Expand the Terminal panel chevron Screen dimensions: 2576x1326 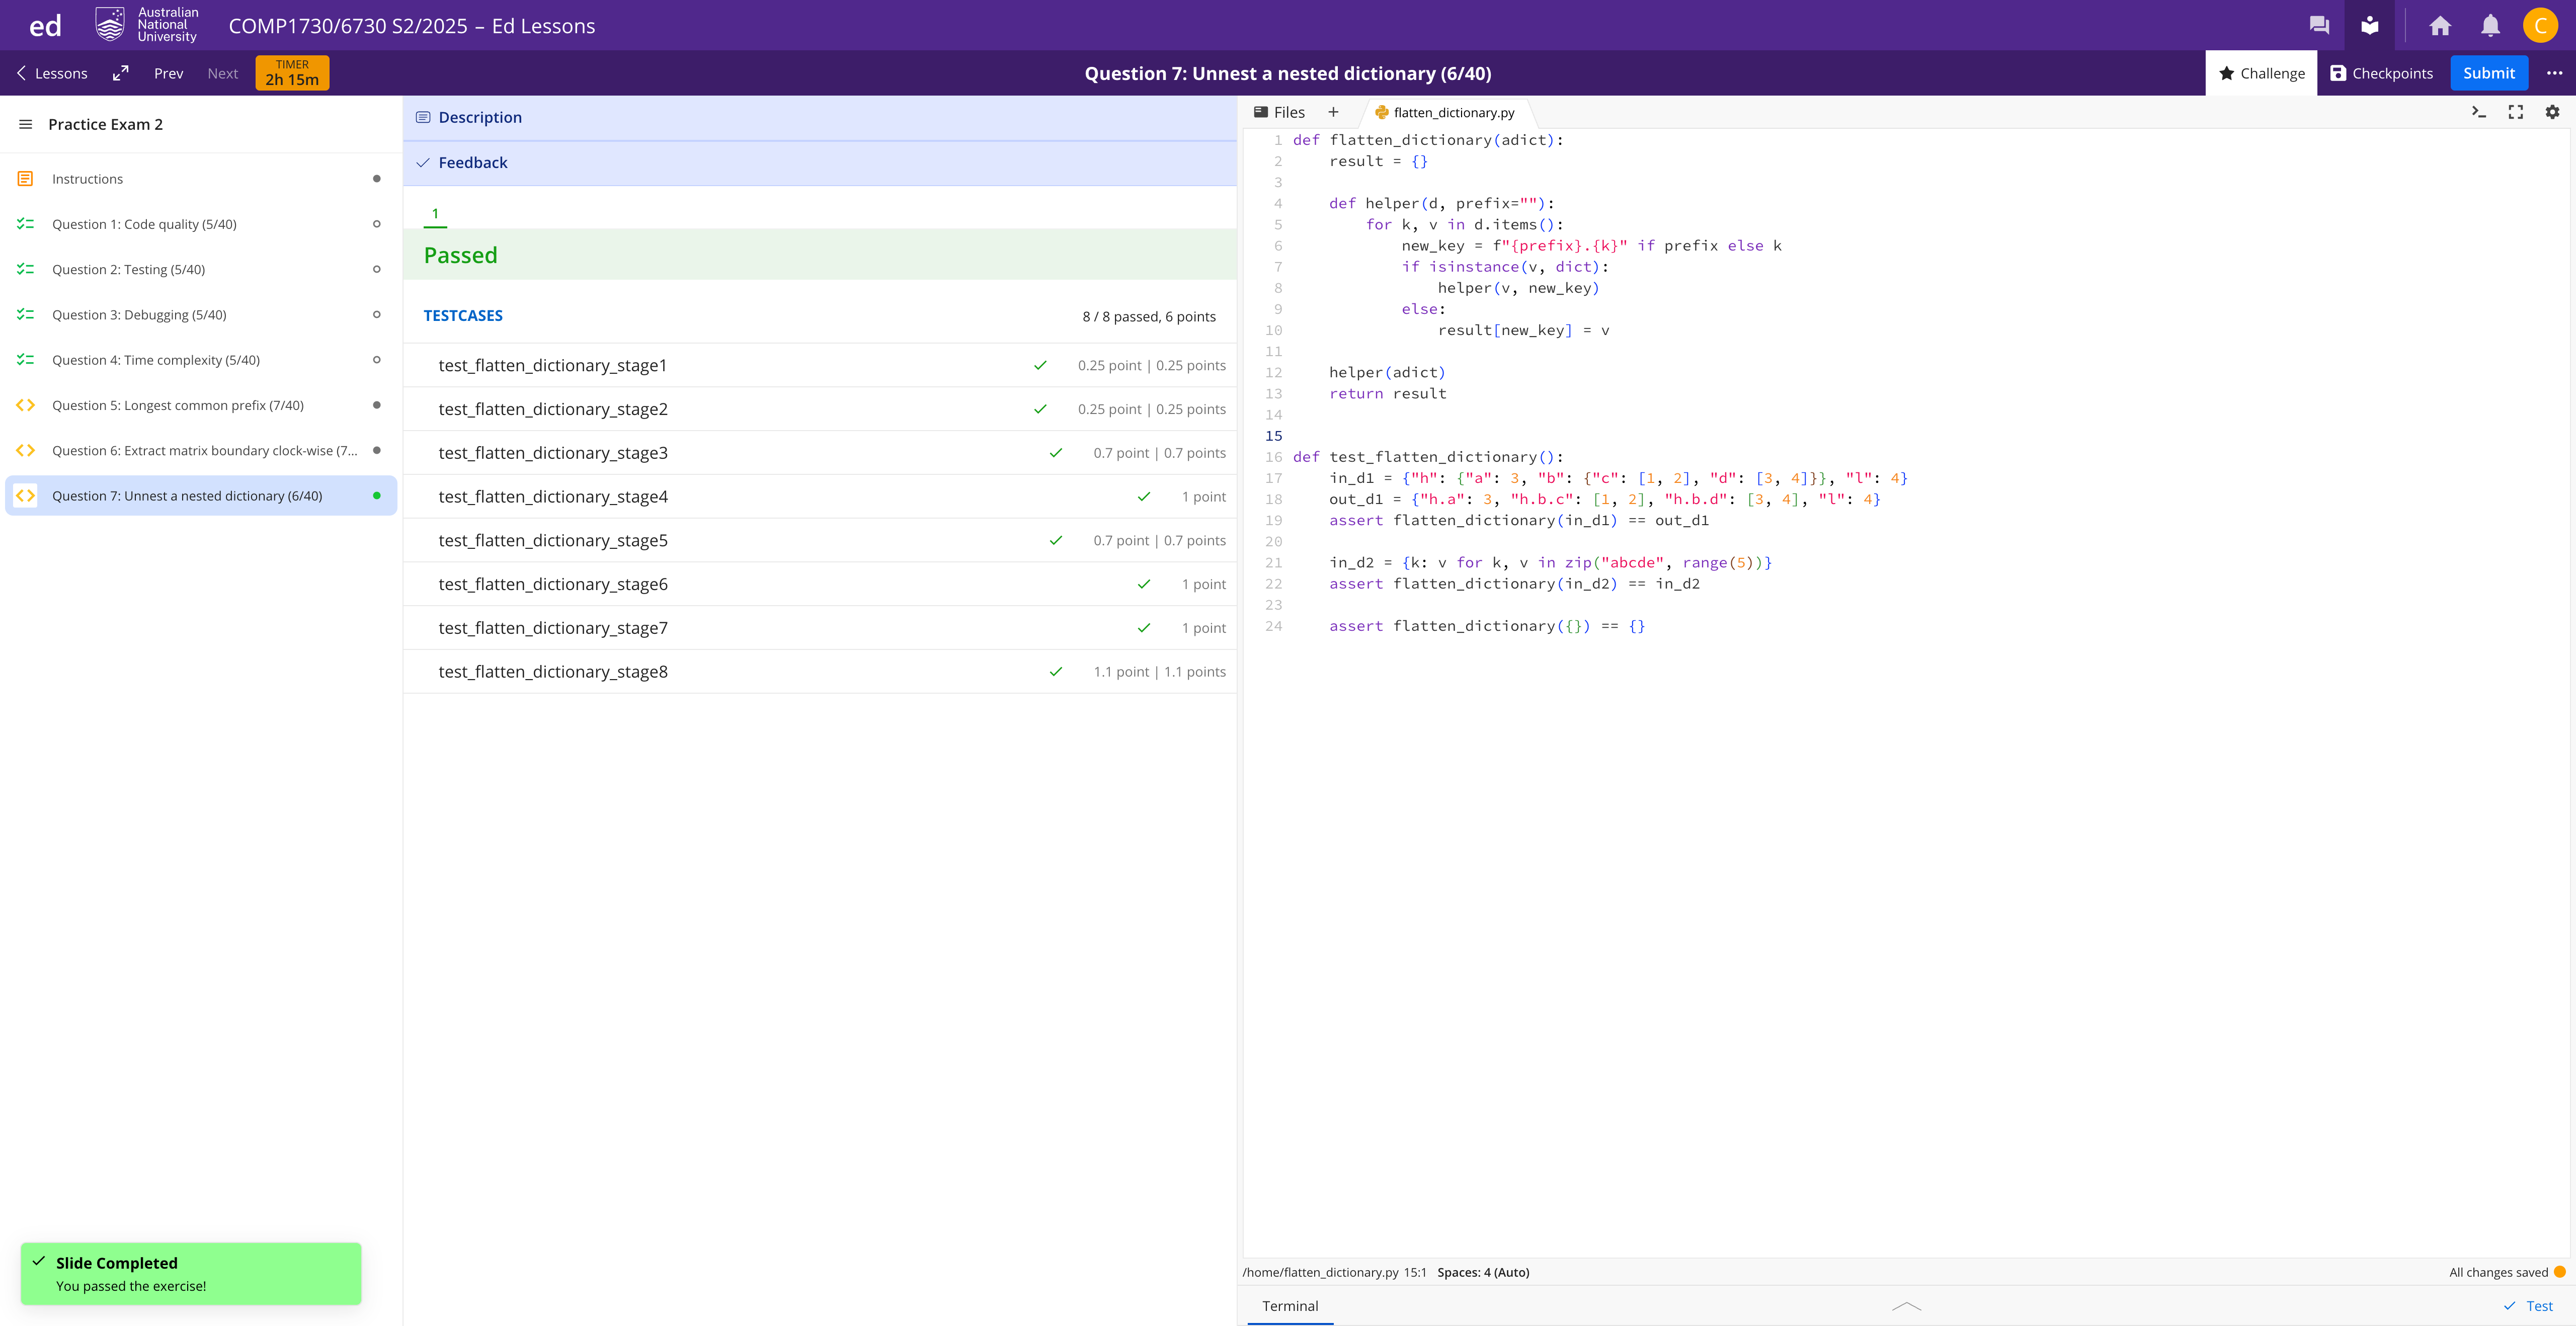point(1906,1306)
